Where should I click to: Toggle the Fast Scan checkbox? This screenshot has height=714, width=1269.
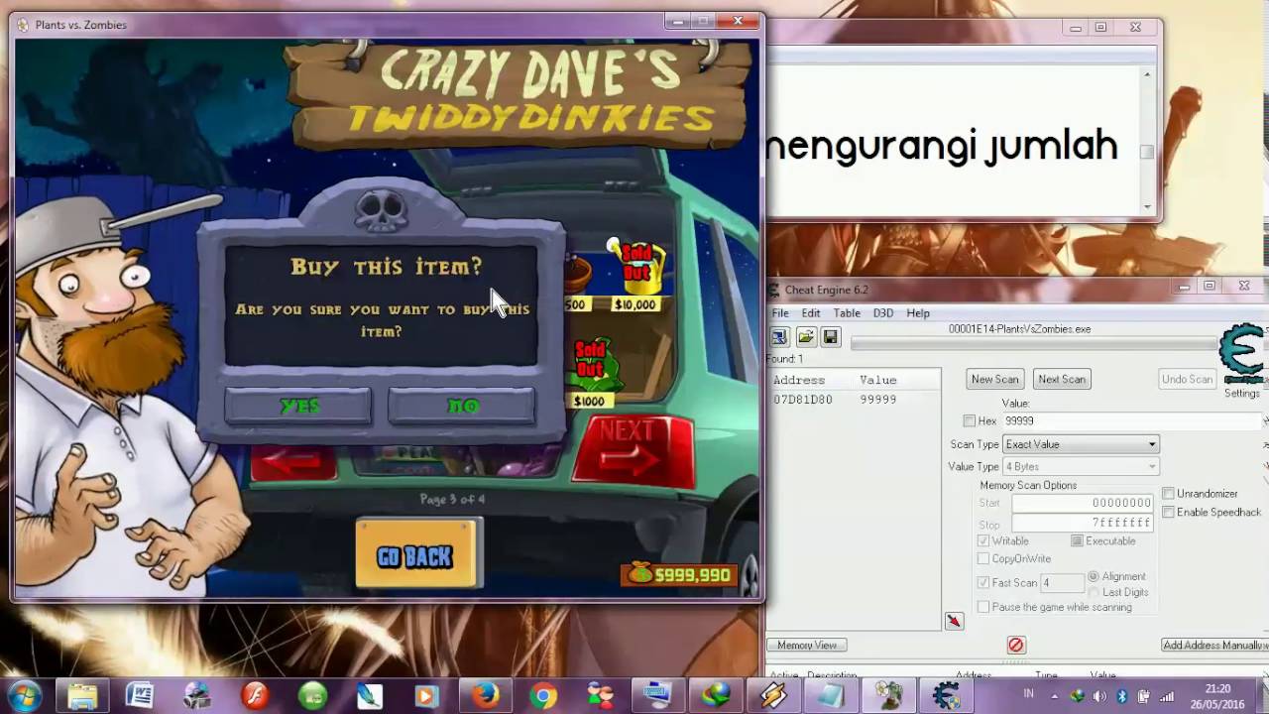click(x=983, y=583)
